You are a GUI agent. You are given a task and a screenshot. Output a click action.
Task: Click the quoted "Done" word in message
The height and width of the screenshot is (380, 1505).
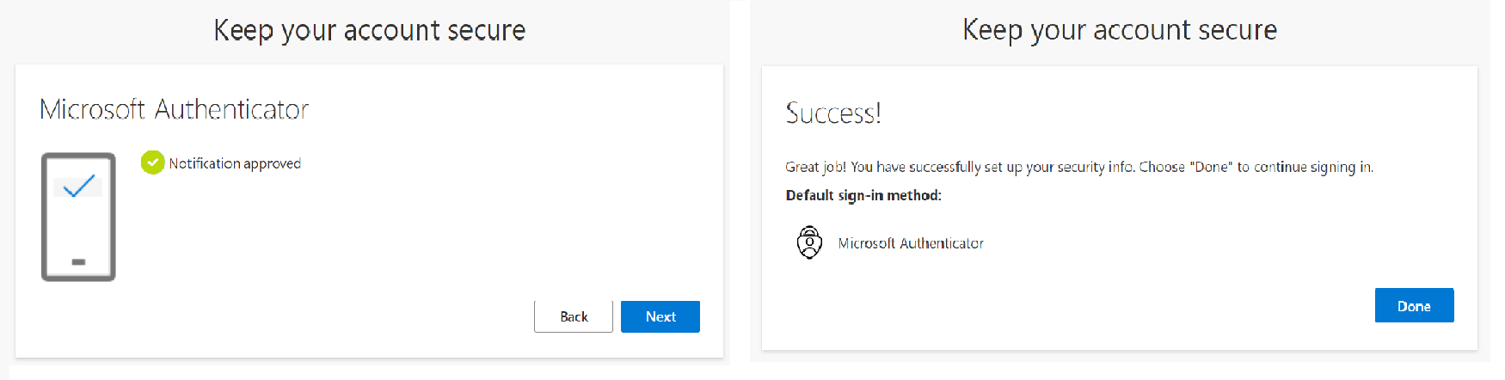(1211, 167)
